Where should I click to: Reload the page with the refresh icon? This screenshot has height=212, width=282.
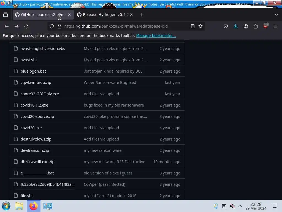(26, 26)
